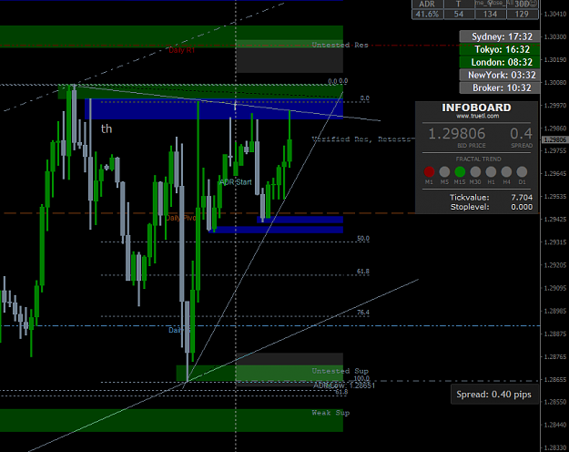Click the M1 fractal trend indicator dot
The width and height of the screenshot is (569, 452).
pyautogui.click(x=429, y=171)
